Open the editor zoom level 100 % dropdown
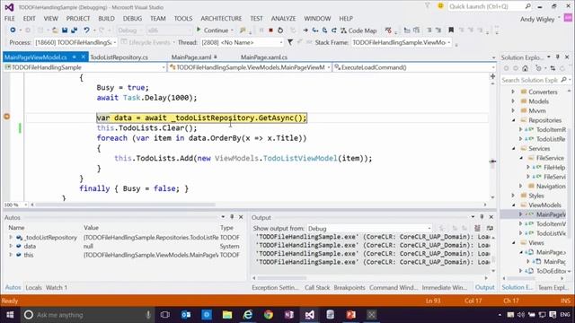Image resolution: width=575 pixels, height=323 pixels. [x=15, y=205]
